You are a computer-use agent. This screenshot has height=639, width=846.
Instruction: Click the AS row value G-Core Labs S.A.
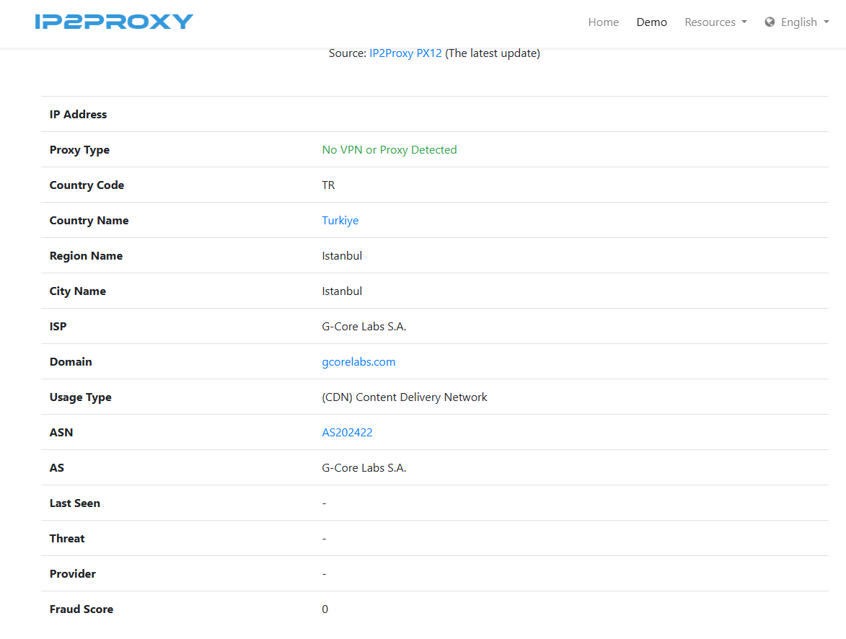tap(364, 468)
